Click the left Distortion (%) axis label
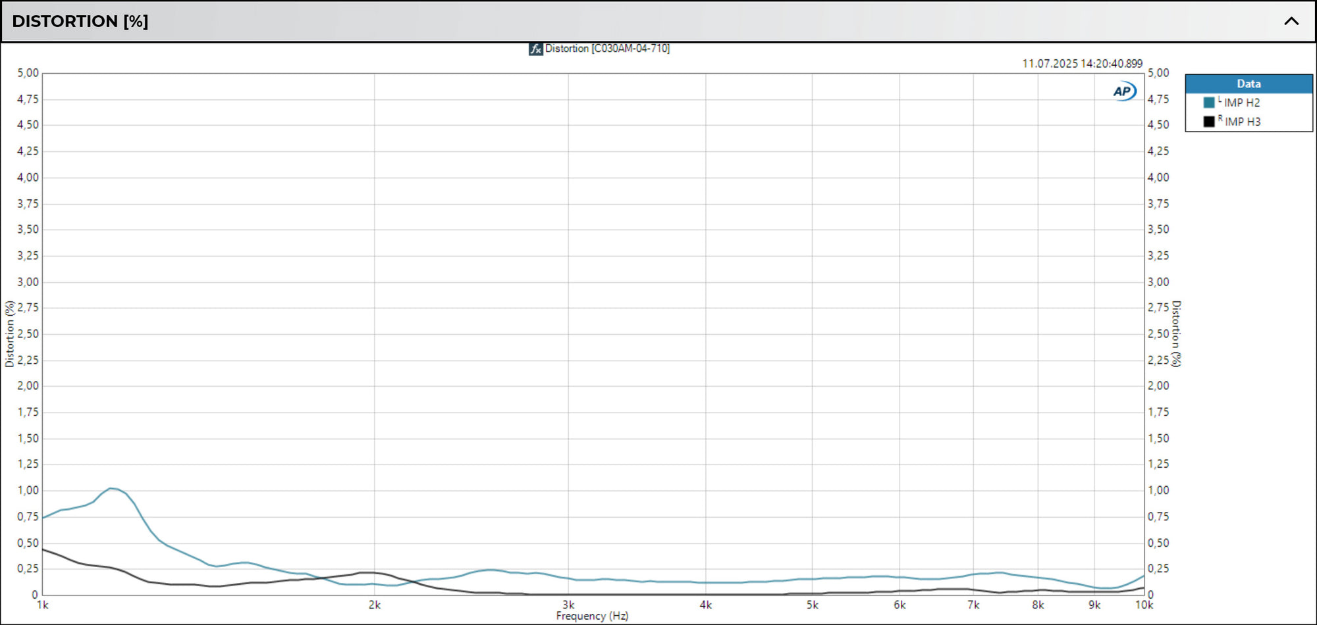Screen dimensions: 1317x625 coord(9,334)
